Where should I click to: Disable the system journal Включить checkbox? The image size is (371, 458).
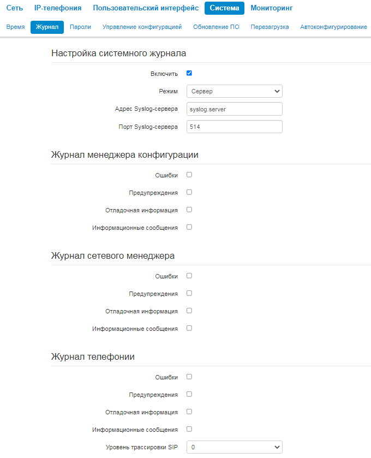189,73
